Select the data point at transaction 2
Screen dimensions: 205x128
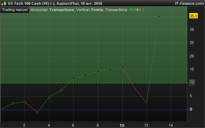pyautogui.click(x=25, y=102)
